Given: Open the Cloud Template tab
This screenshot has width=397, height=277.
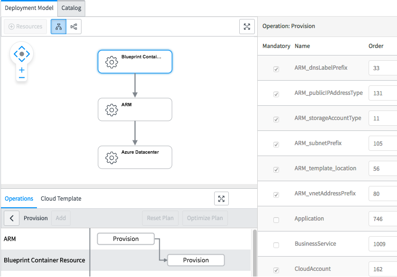Looking at the screenshot, I should click(x=61, y=199).
